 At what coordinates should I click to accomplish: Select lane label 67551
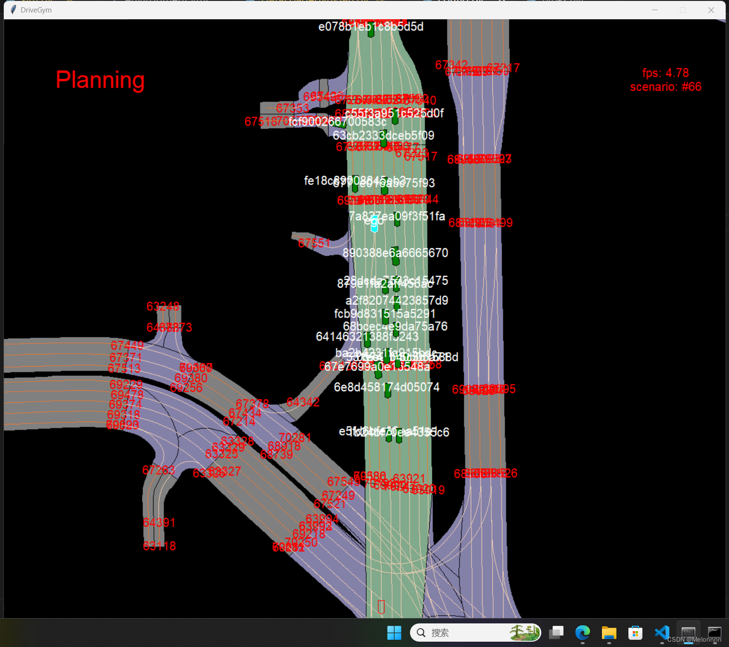313,243
